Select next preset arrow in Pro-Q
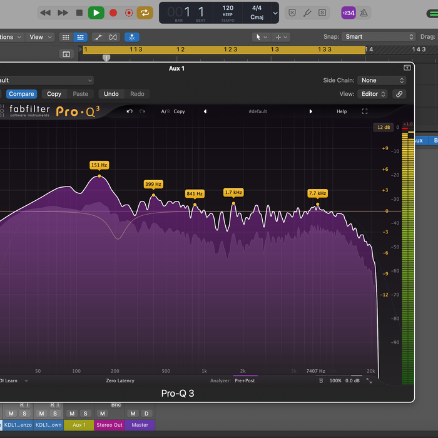Image resolution: width=438 pixels, height=438 pixels. point(310,111)
